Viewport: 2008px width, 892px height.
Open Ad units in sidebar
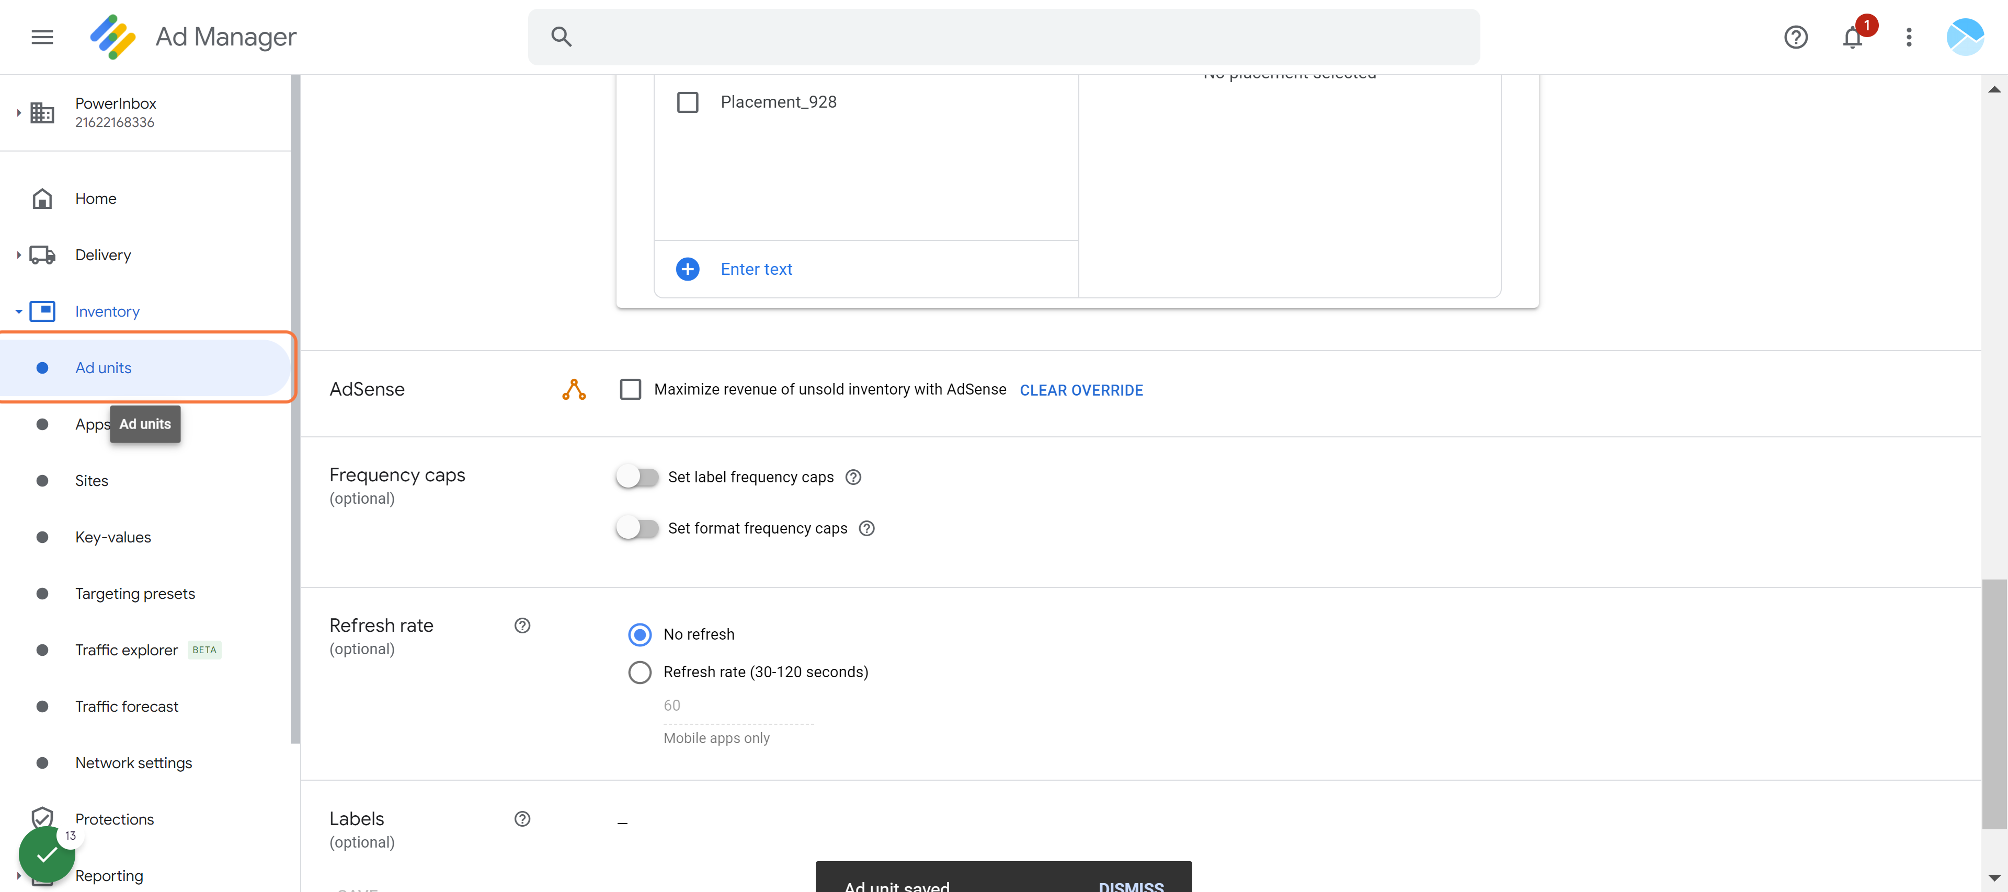pyautogui.click(x=145, y=368)
